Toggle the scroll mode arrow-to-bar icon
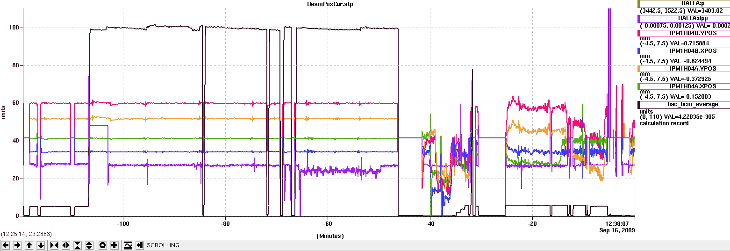The image size is (730, 251). [x=140, y=245]
